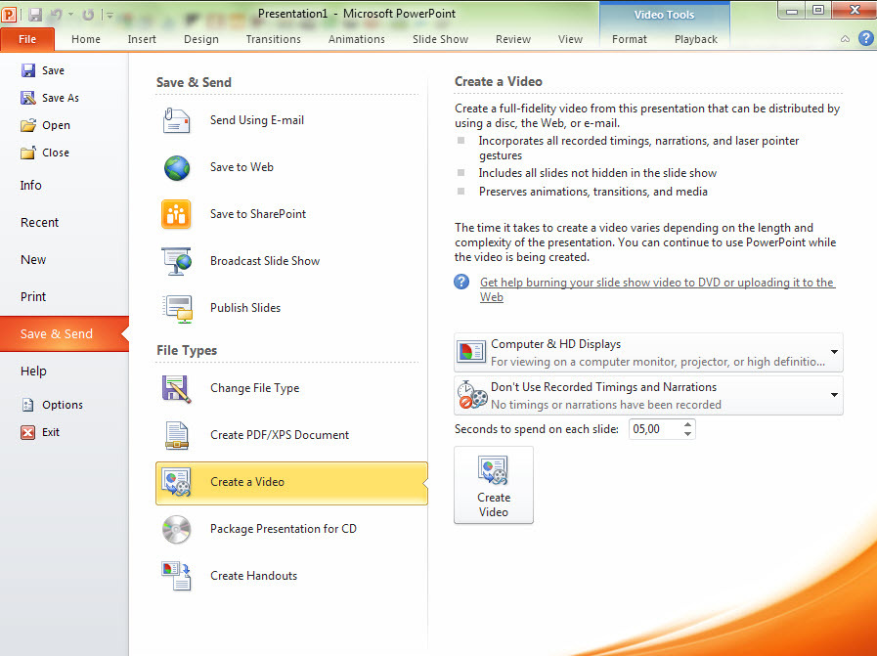Switch to the Transitions tab
Image resolution: width=877 pixels, height=656 pixels.
pyautogui.click(x=274, y=39)
